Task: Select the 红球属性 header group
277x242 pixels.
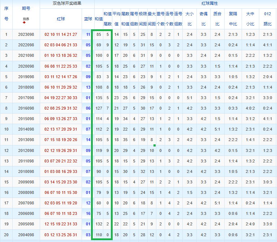Action: [209, 3]
